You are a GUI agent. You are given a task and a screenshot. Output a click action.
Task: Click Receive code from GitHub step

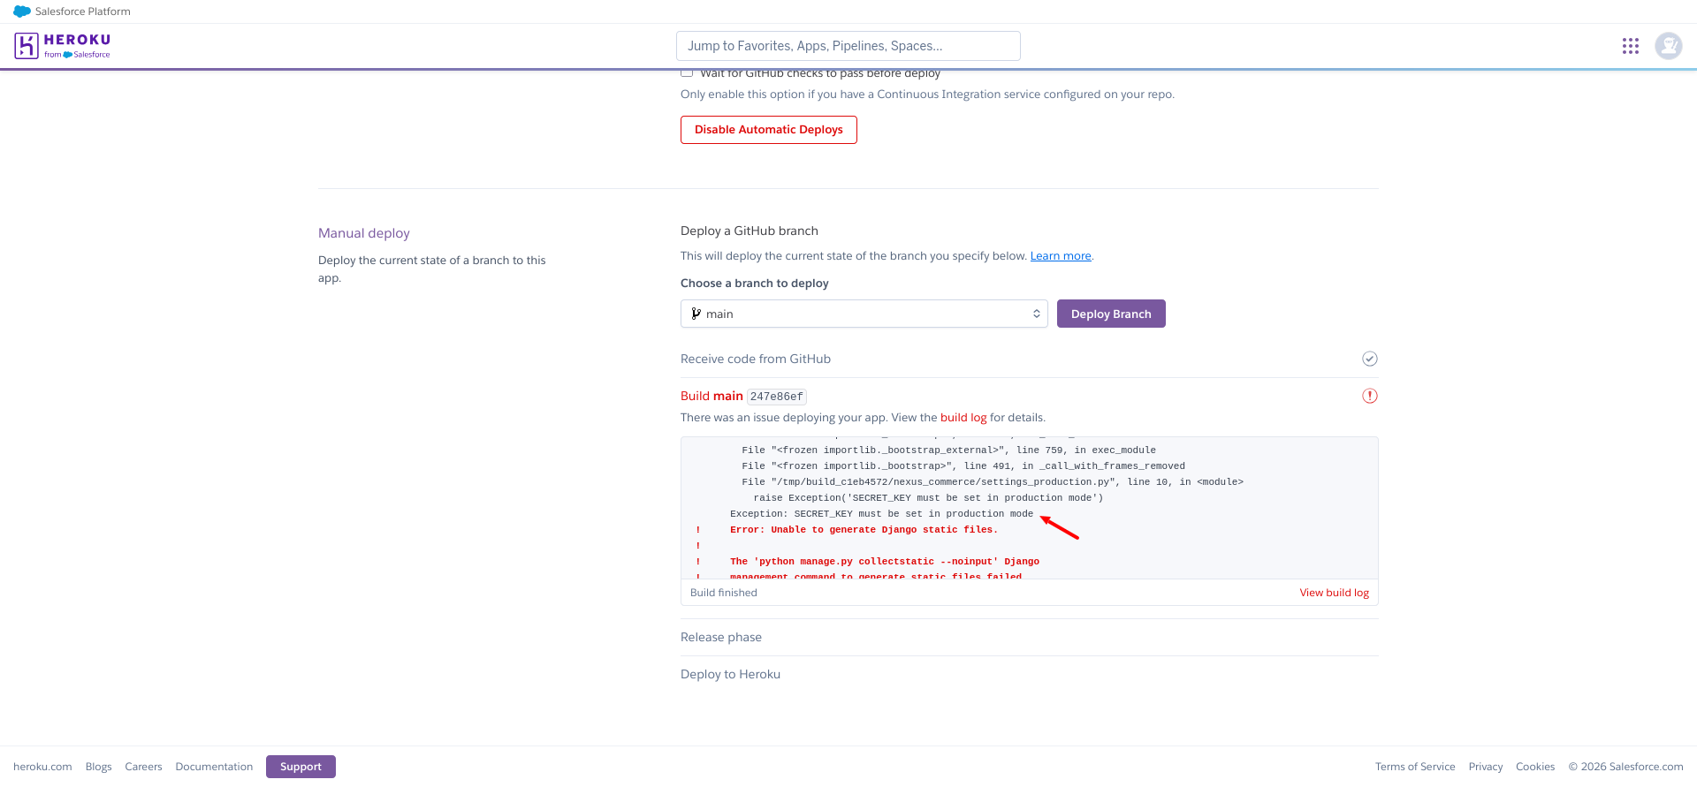(756, 359)
